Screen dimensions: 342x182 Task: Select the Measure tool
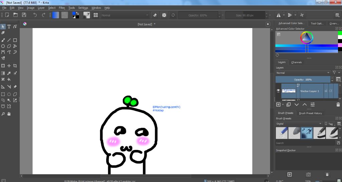[9, 87]
